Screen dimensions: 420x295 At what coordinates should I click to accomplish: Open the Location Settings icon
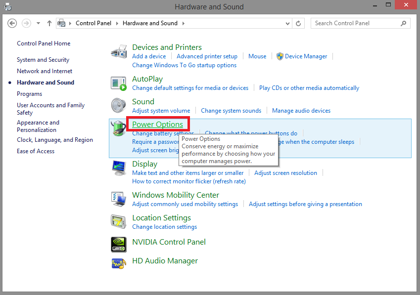coord(119,222)
